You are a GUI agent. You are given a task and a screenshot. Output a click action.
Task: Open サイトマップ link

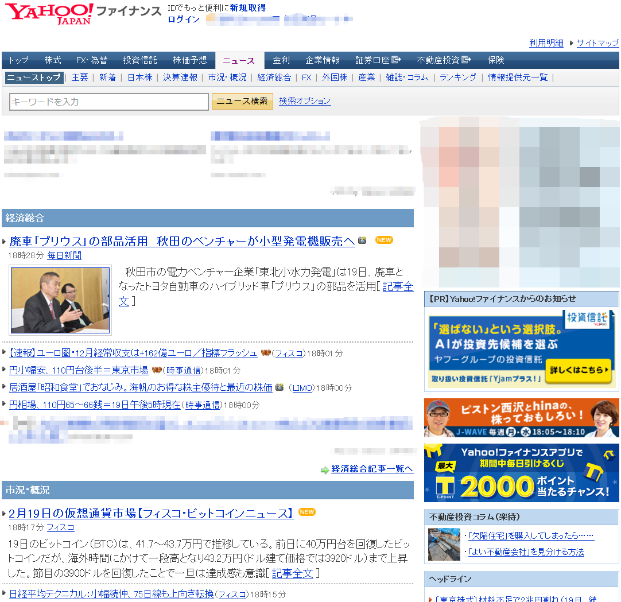click(x=597, y=43)
